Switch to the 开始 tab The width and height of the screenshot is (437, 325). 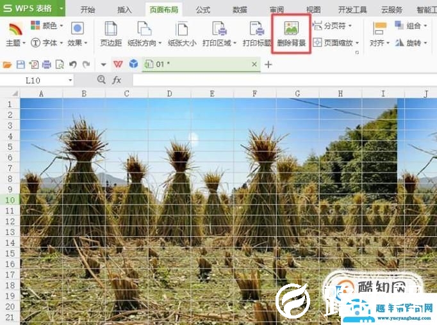[88, 10]
